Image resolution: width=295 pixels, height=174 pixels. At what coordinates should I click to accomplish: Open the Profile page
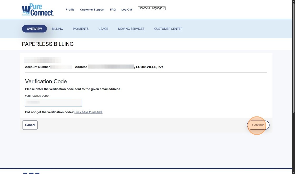[x=70, y=9]
